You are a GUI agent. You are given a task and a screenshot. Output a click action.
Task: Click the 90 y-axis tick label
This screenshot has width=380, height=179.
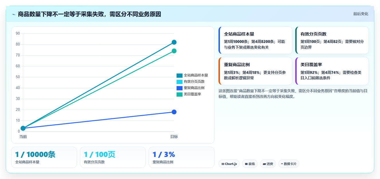click(x=18, y=34)
